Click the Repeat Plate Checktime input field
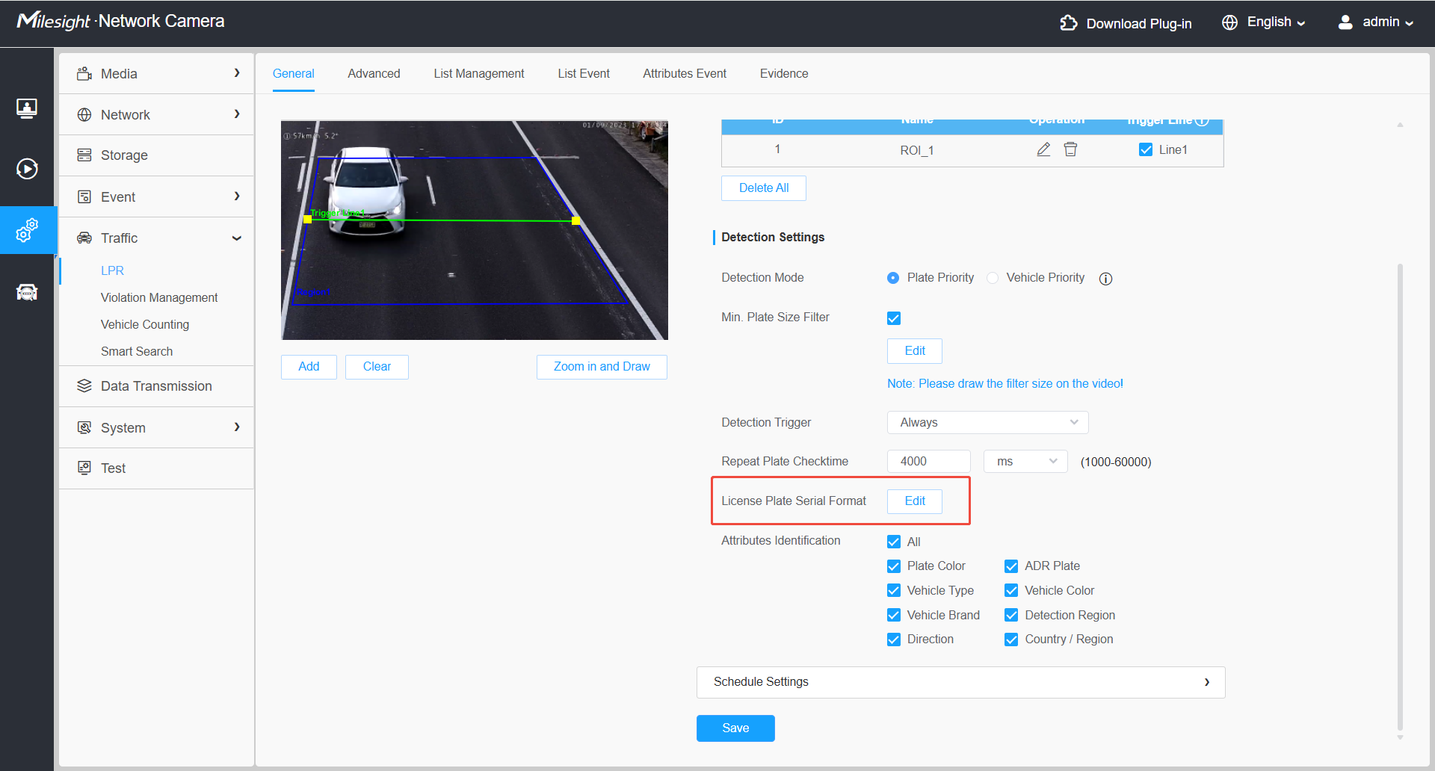The width and height of the screenshot is (1435, 771). [x=928, y=461]
